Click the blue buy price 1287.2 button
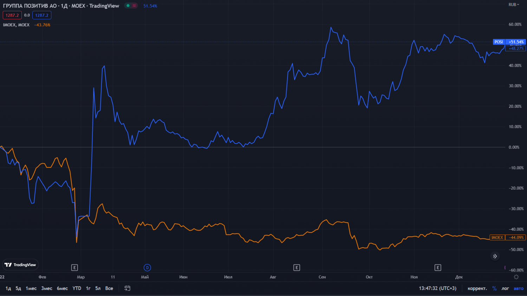This screenshot has height=296, width=527. click(x=42, y=15)
